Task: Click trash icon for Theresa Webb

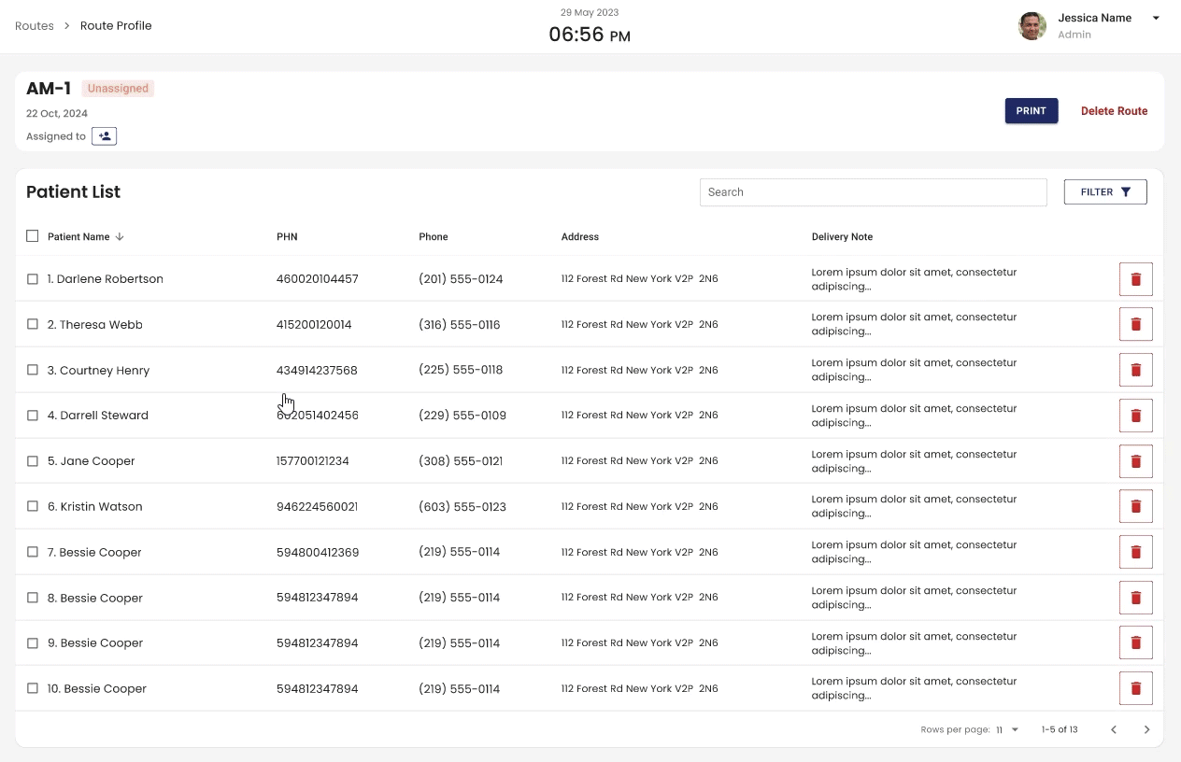Action: click(1135, 324)
